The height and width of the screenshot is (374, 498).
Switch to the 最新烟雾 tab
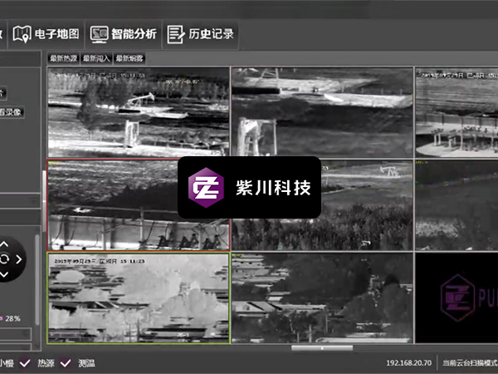pyautogui.click(x=129, y=58)
